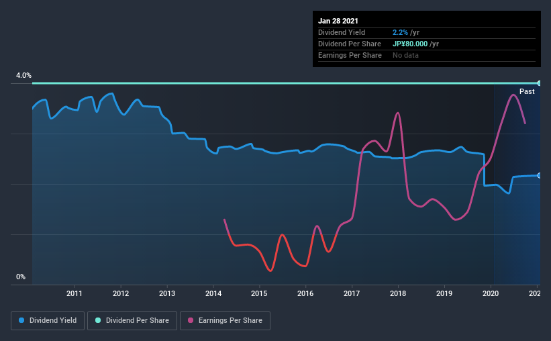Click the 2011 x-axis year label

tap(74, 293)
